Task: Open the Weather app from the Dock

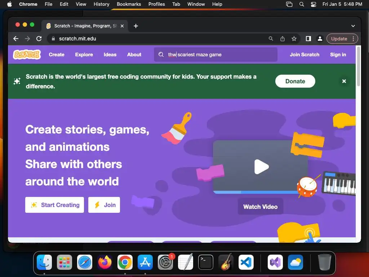Action: pos(295,262)
